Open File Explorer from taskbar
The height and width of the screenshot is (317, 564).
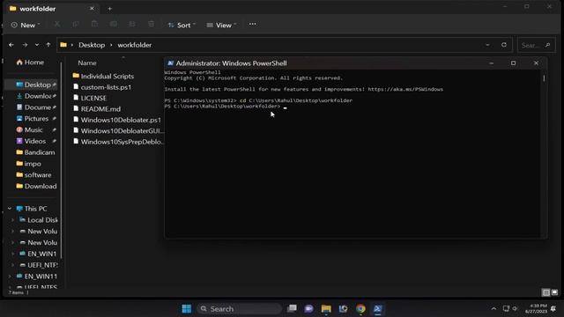pos(326,309)
